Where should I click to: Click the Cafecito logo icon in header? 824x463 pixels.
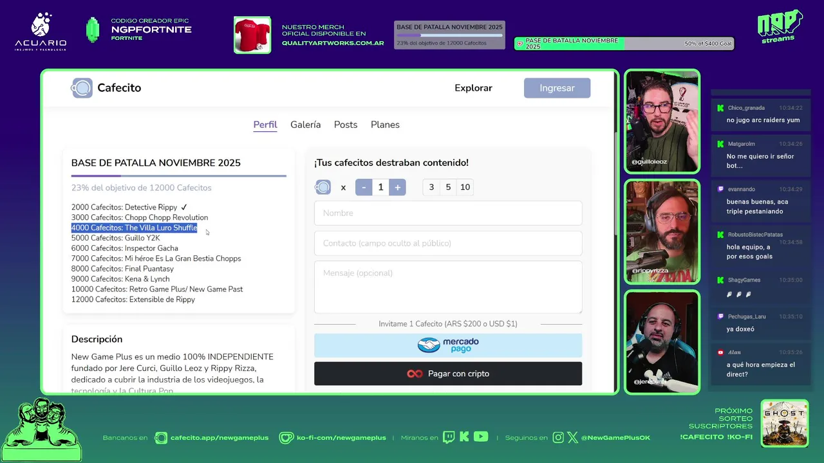[82, 88]
